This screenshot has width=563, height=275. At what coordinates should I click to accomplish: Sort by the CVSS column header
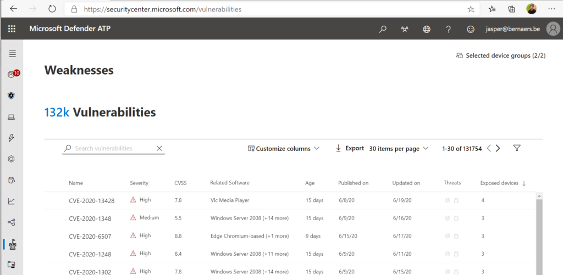pyautogui.click(x=180, y=183)
